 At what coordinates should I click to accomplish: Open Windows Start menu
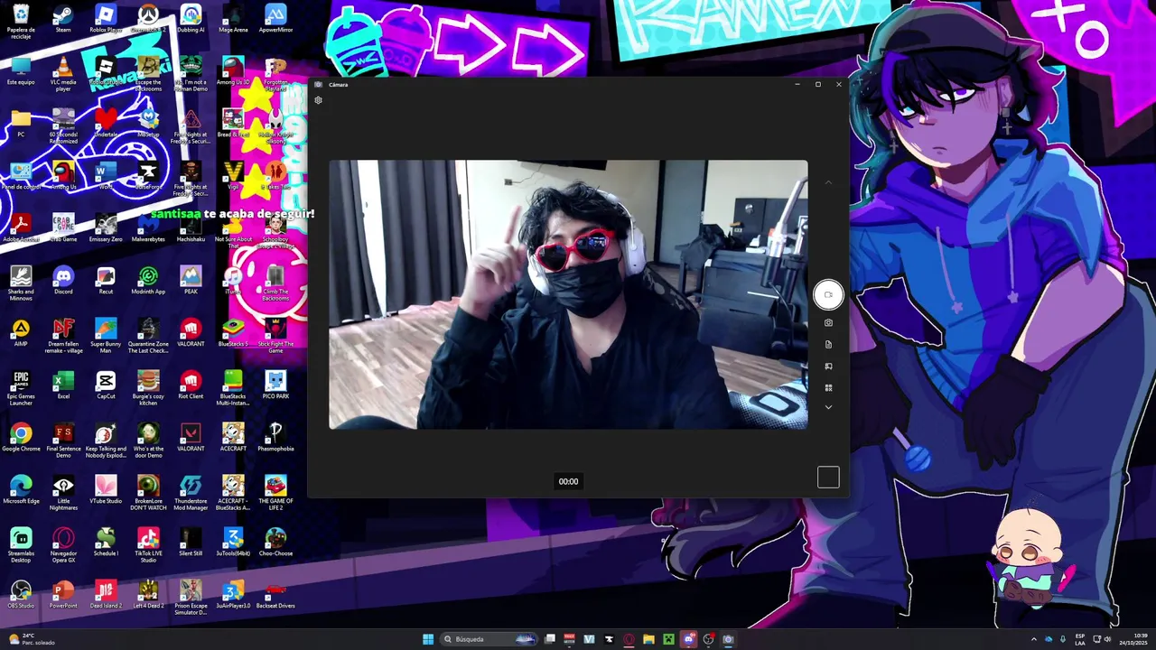coord(428,639)
